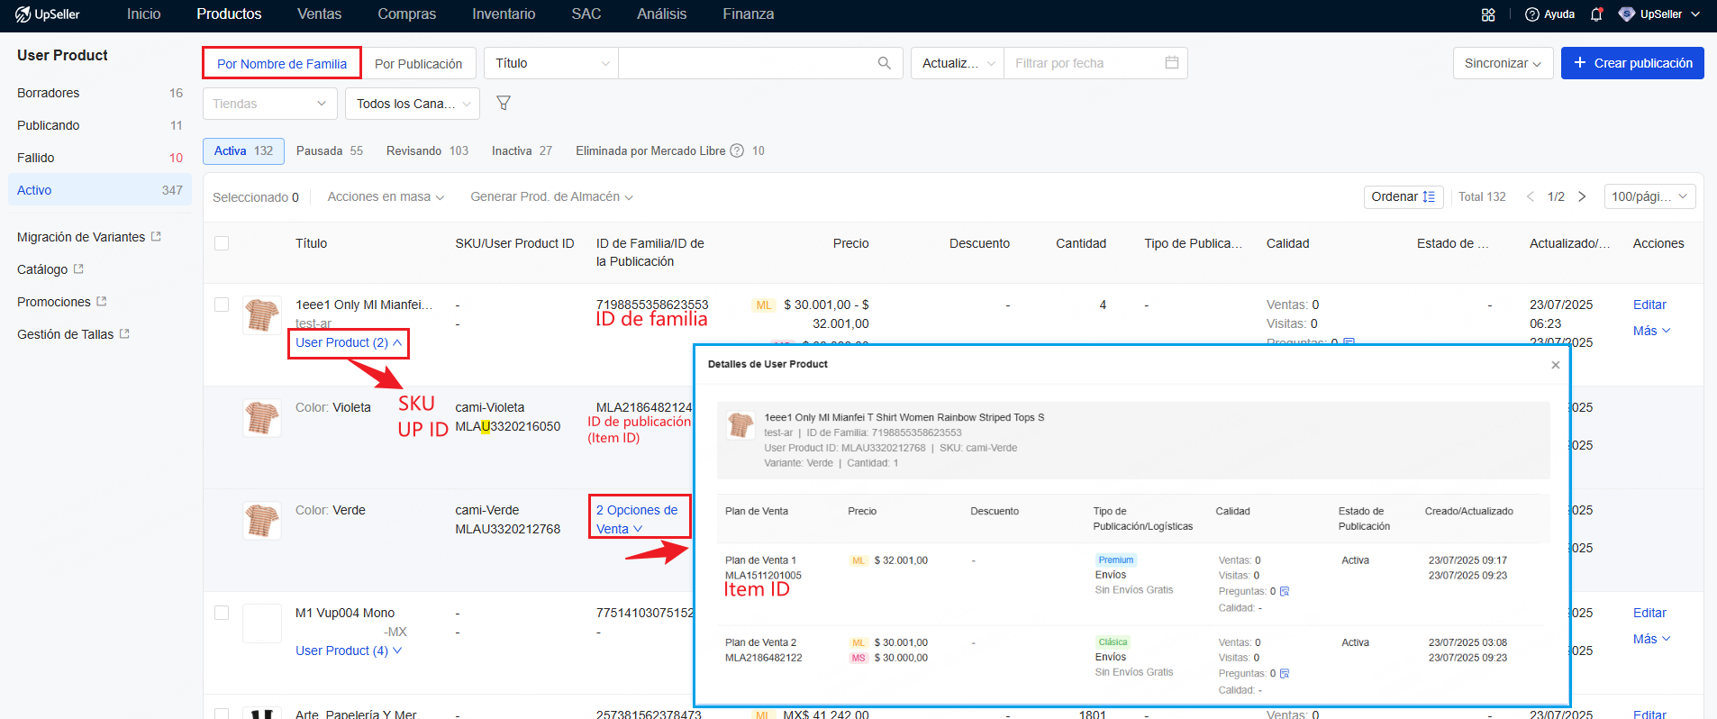Open Más menu for 1eee1 row
Viewport: 1717px width, 719px height.
point(1651,331)
